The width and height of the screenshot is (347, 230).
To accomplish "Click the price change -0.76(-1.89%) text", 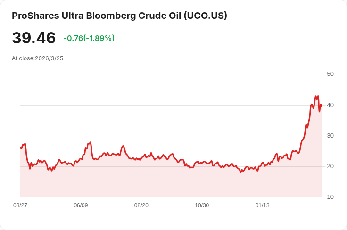I will tap(89, 38).
